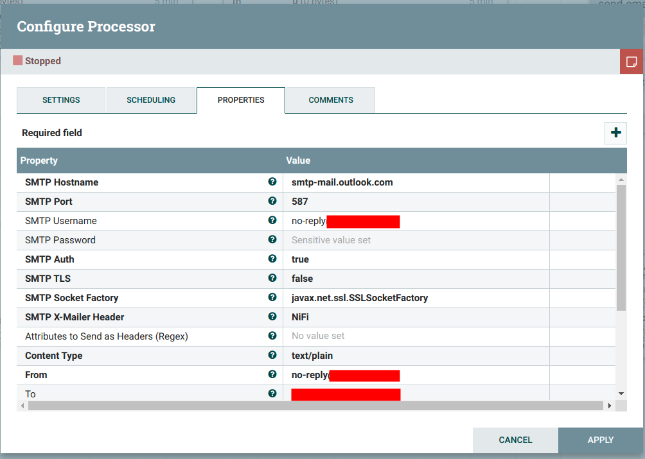Click the red processor annotation icon

[632, 61]
